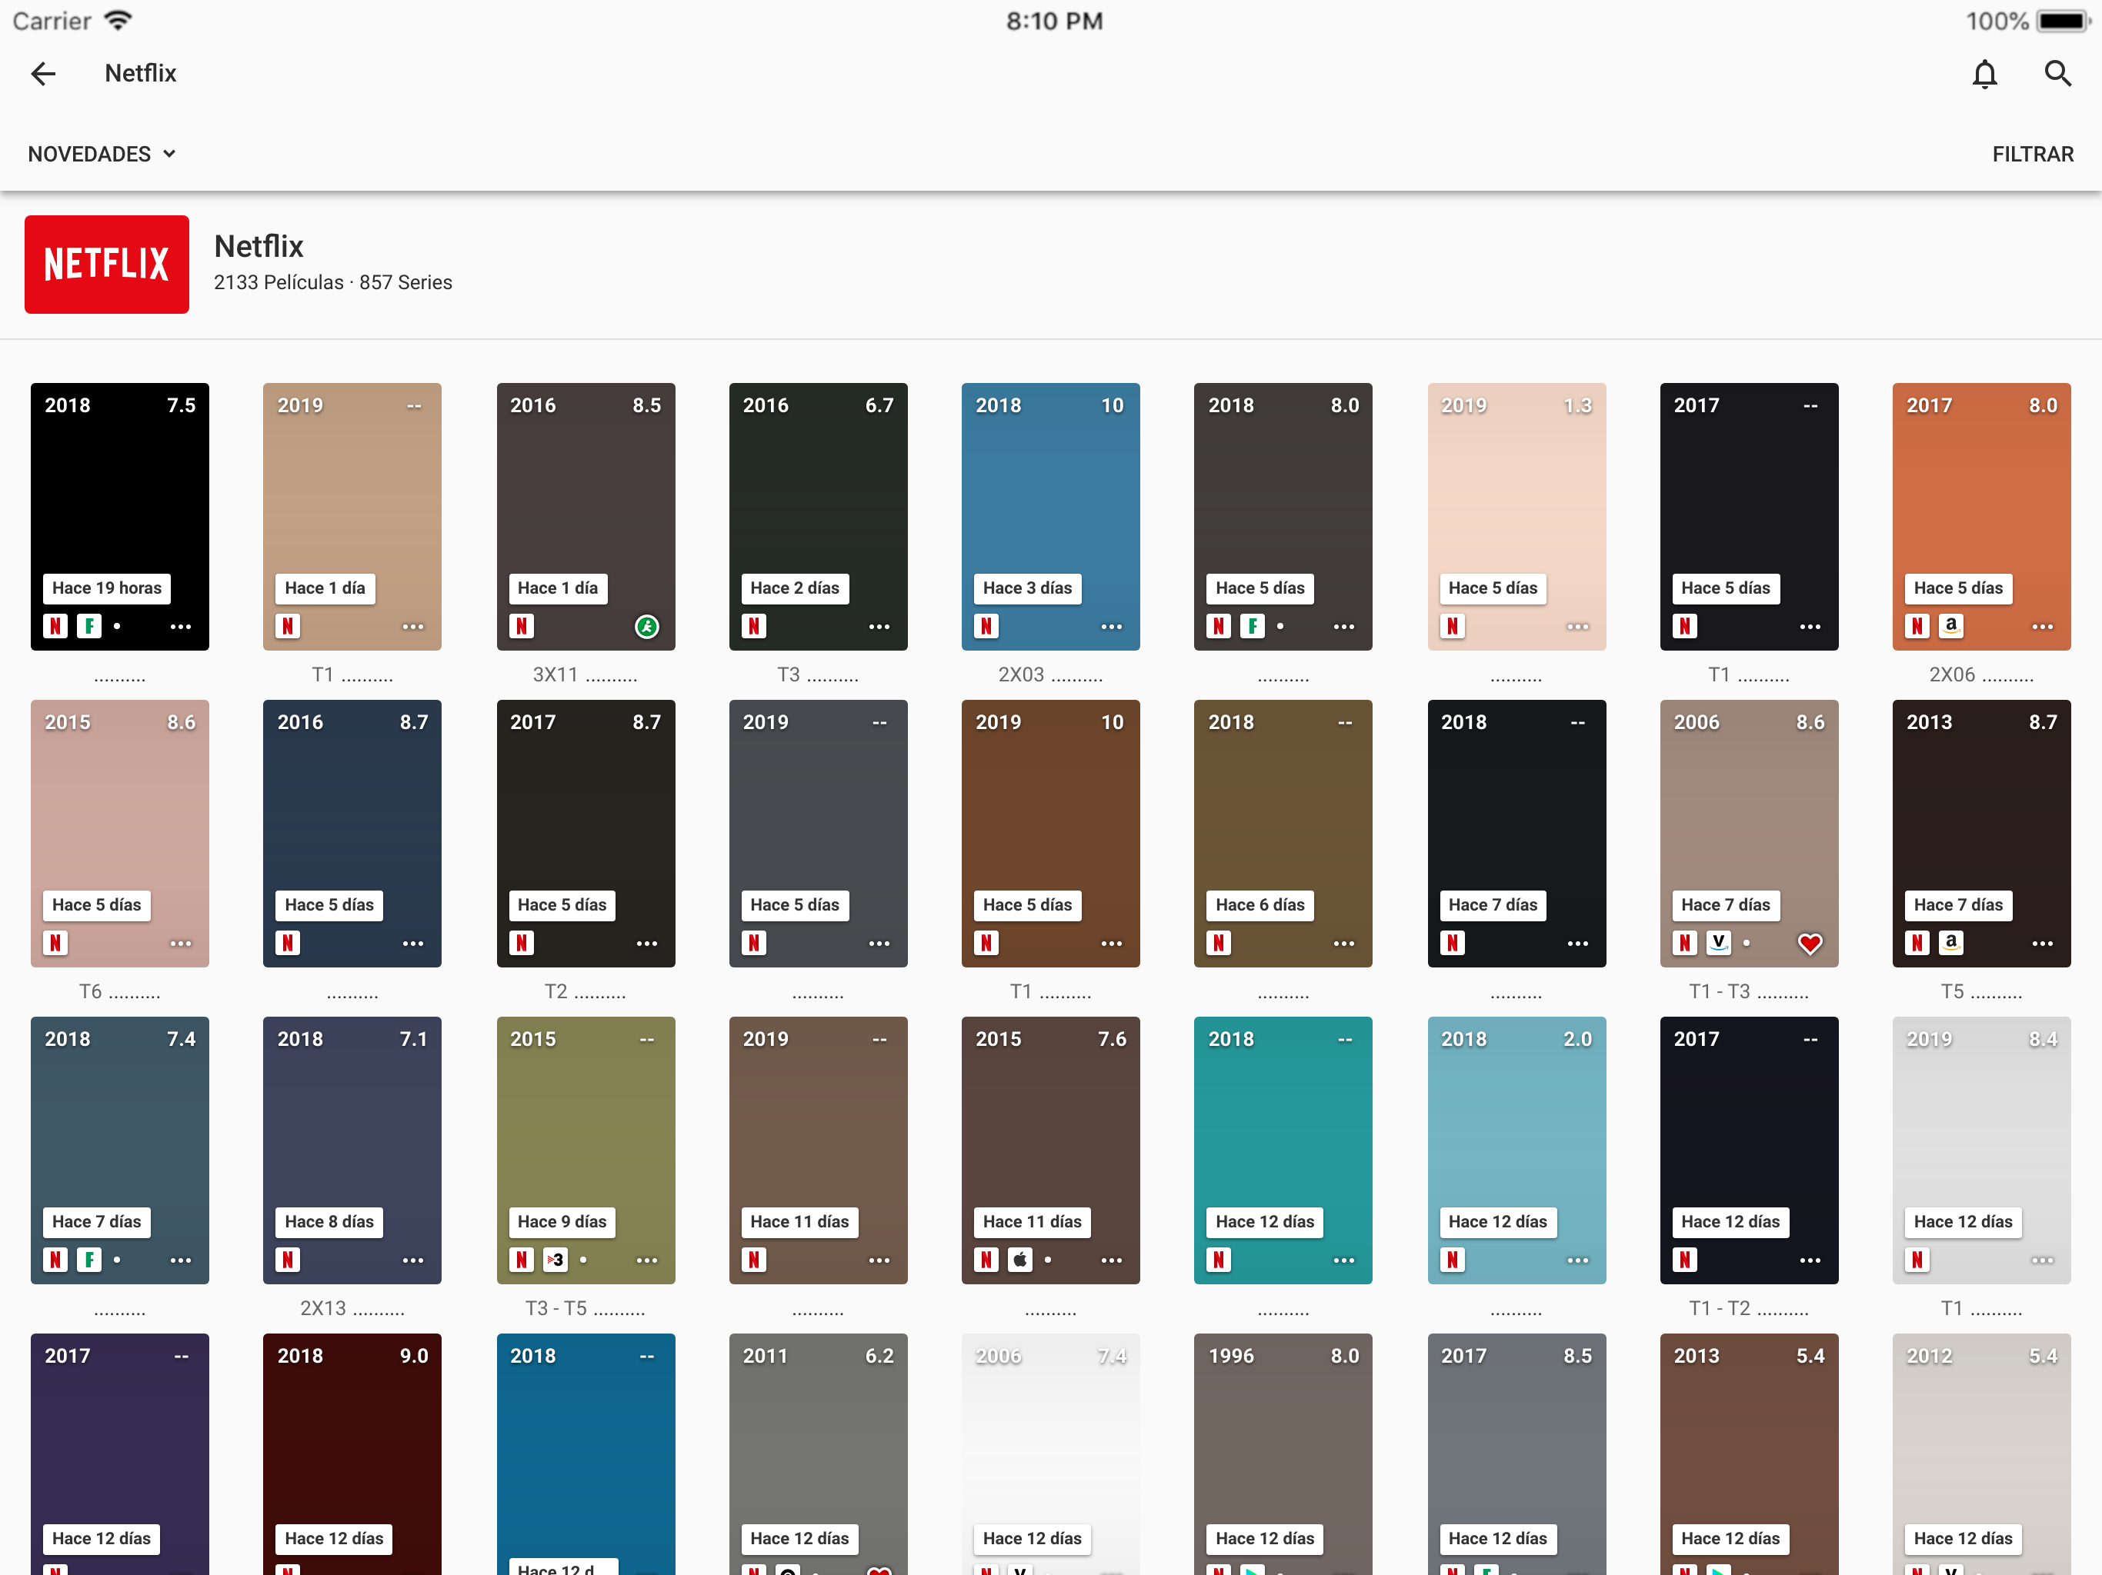The height and width of the screenshot is (1575, 2102).
Task: Click the 'T1 - T2' seasons label
Action: (1719, 1308)
